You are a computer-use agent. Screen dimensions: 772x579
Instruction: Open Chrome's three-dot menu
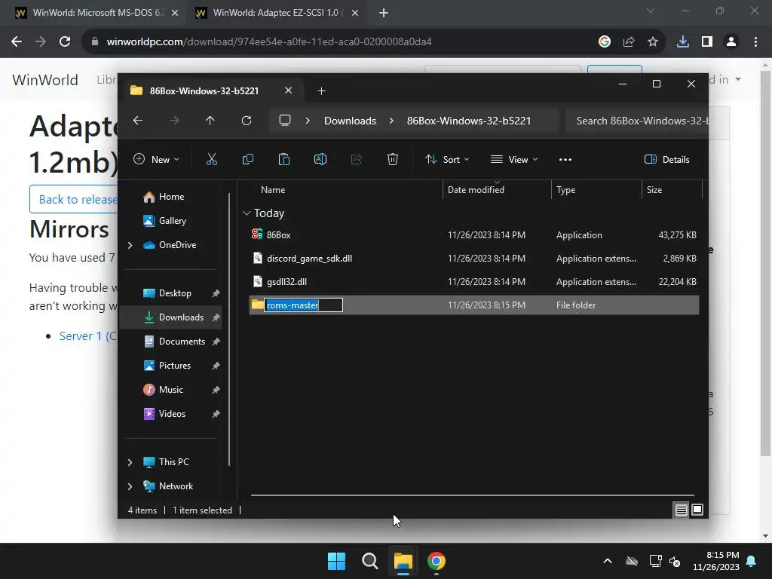click(755, 42)
